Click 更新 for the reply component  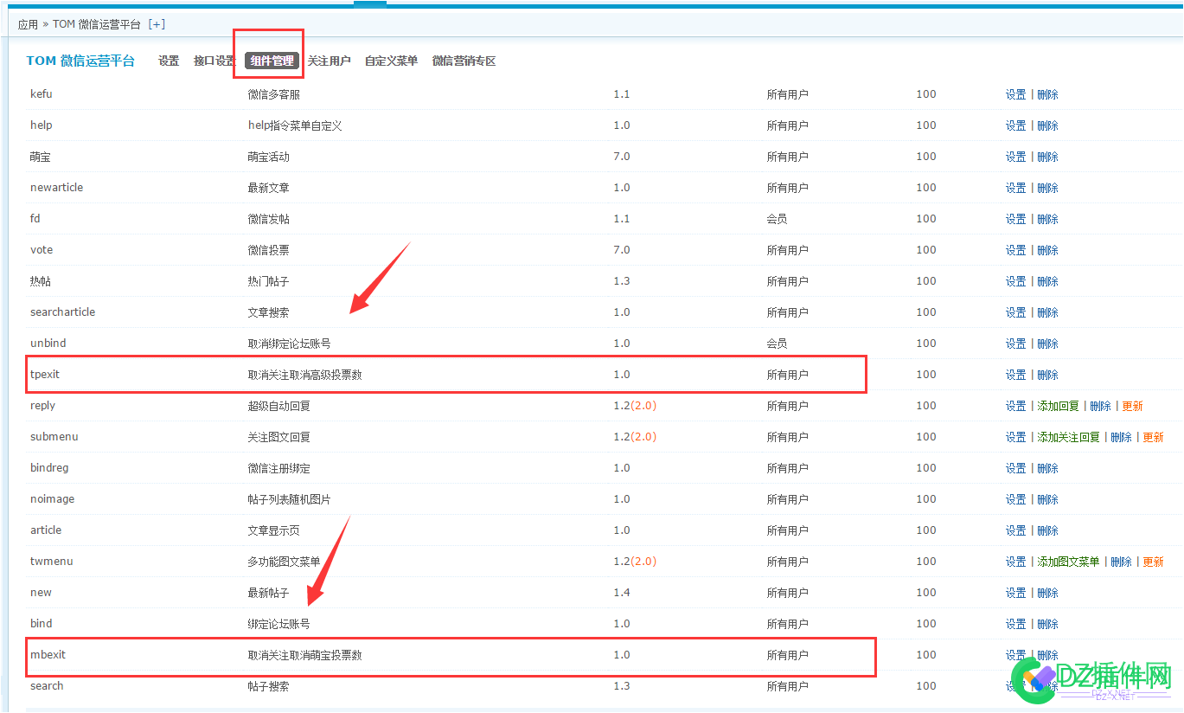pos(1132,406)
